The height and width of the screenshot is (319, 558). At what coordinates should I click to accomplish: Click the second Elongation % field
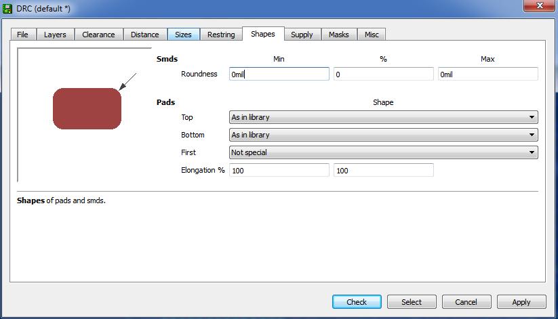click(383, 170)
